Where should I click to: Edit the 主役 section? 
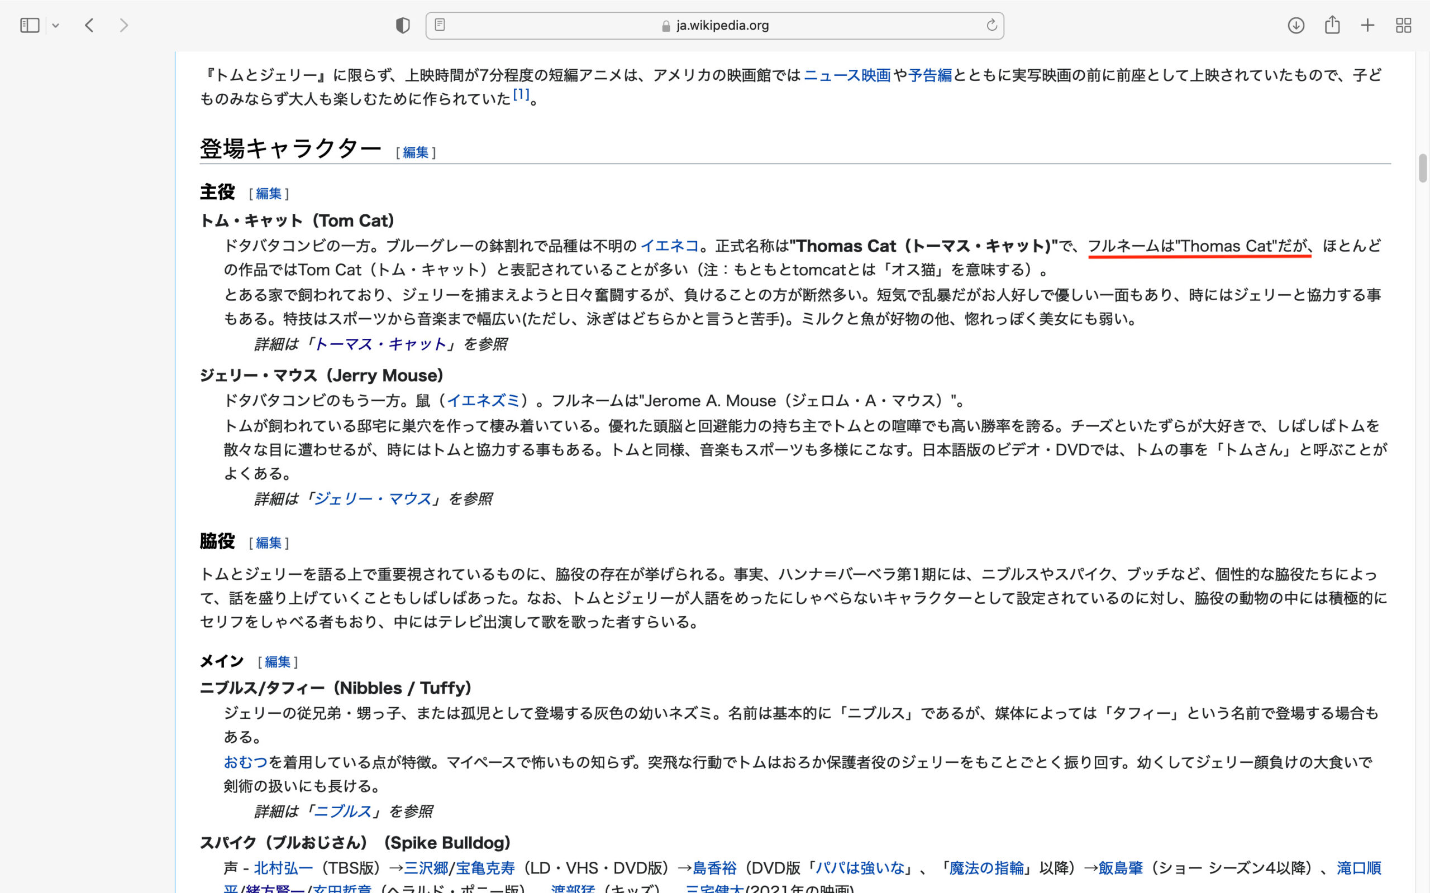[x=268, y=193]
